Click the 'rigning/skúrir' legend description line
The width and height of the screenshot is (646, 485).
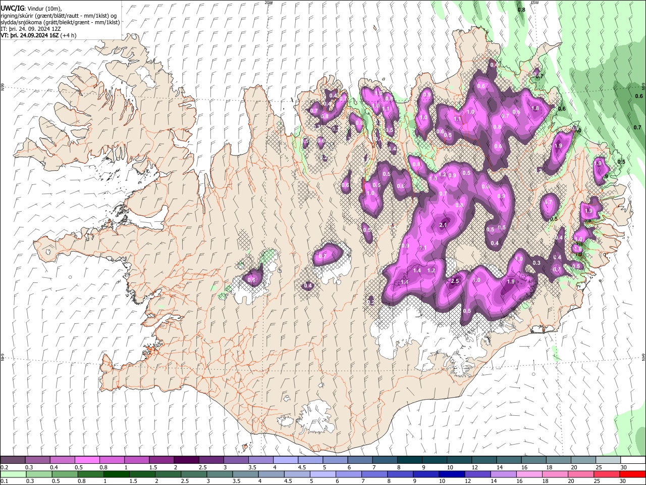pyautogui.click(x=59, y=16)
